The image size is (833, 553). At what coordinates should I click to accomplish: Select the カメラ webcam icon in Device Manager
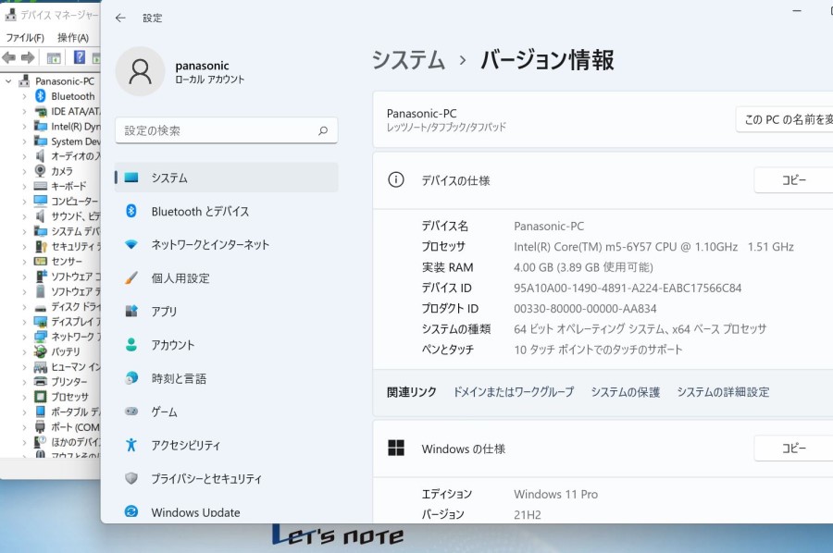click(41, 171)
